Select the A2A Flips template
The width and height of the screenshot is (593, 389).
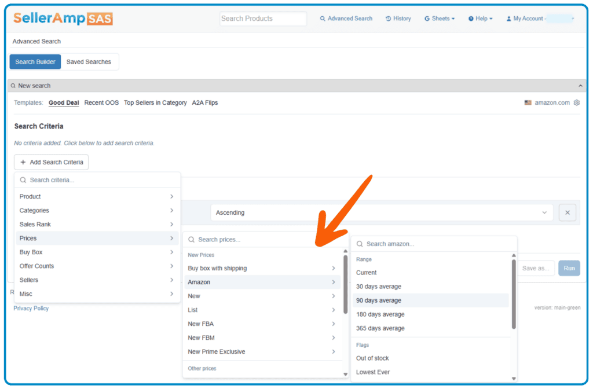(204, 103)
